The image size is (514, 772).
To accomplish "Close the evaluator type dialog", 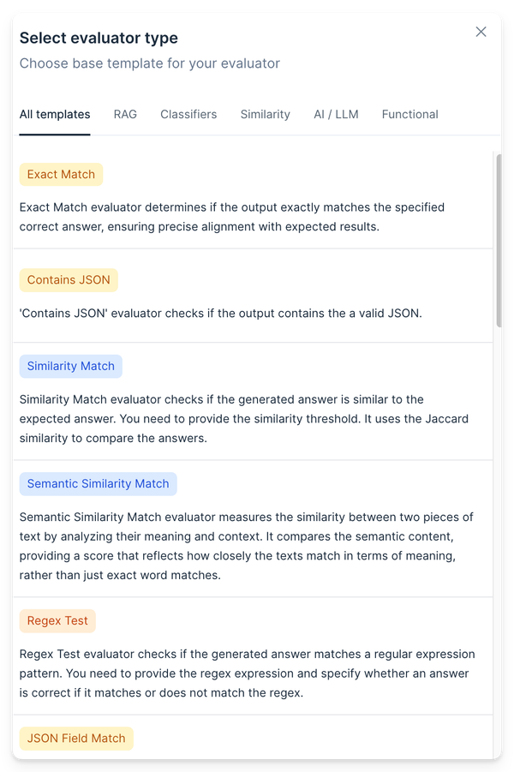I will pos(481,32).
